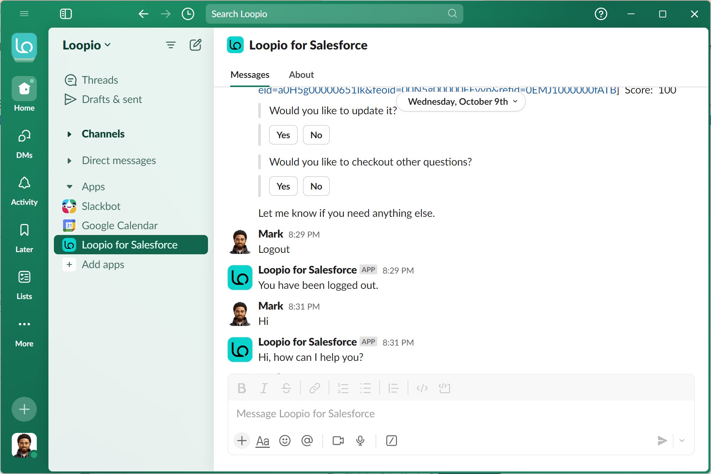Compose a new message with pencil icon
711x474 pixels.
(195, 45)
